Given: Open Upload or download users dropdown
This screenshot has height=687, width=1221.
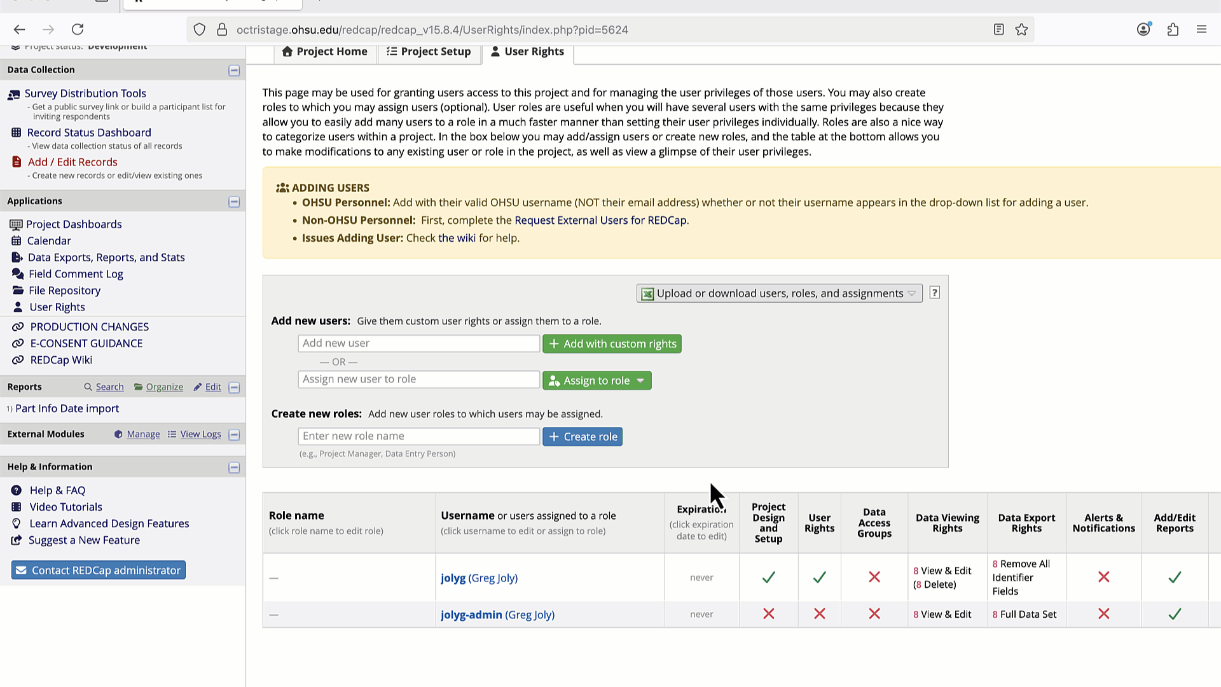Looking at the screenshot, I should click(779, 293).
